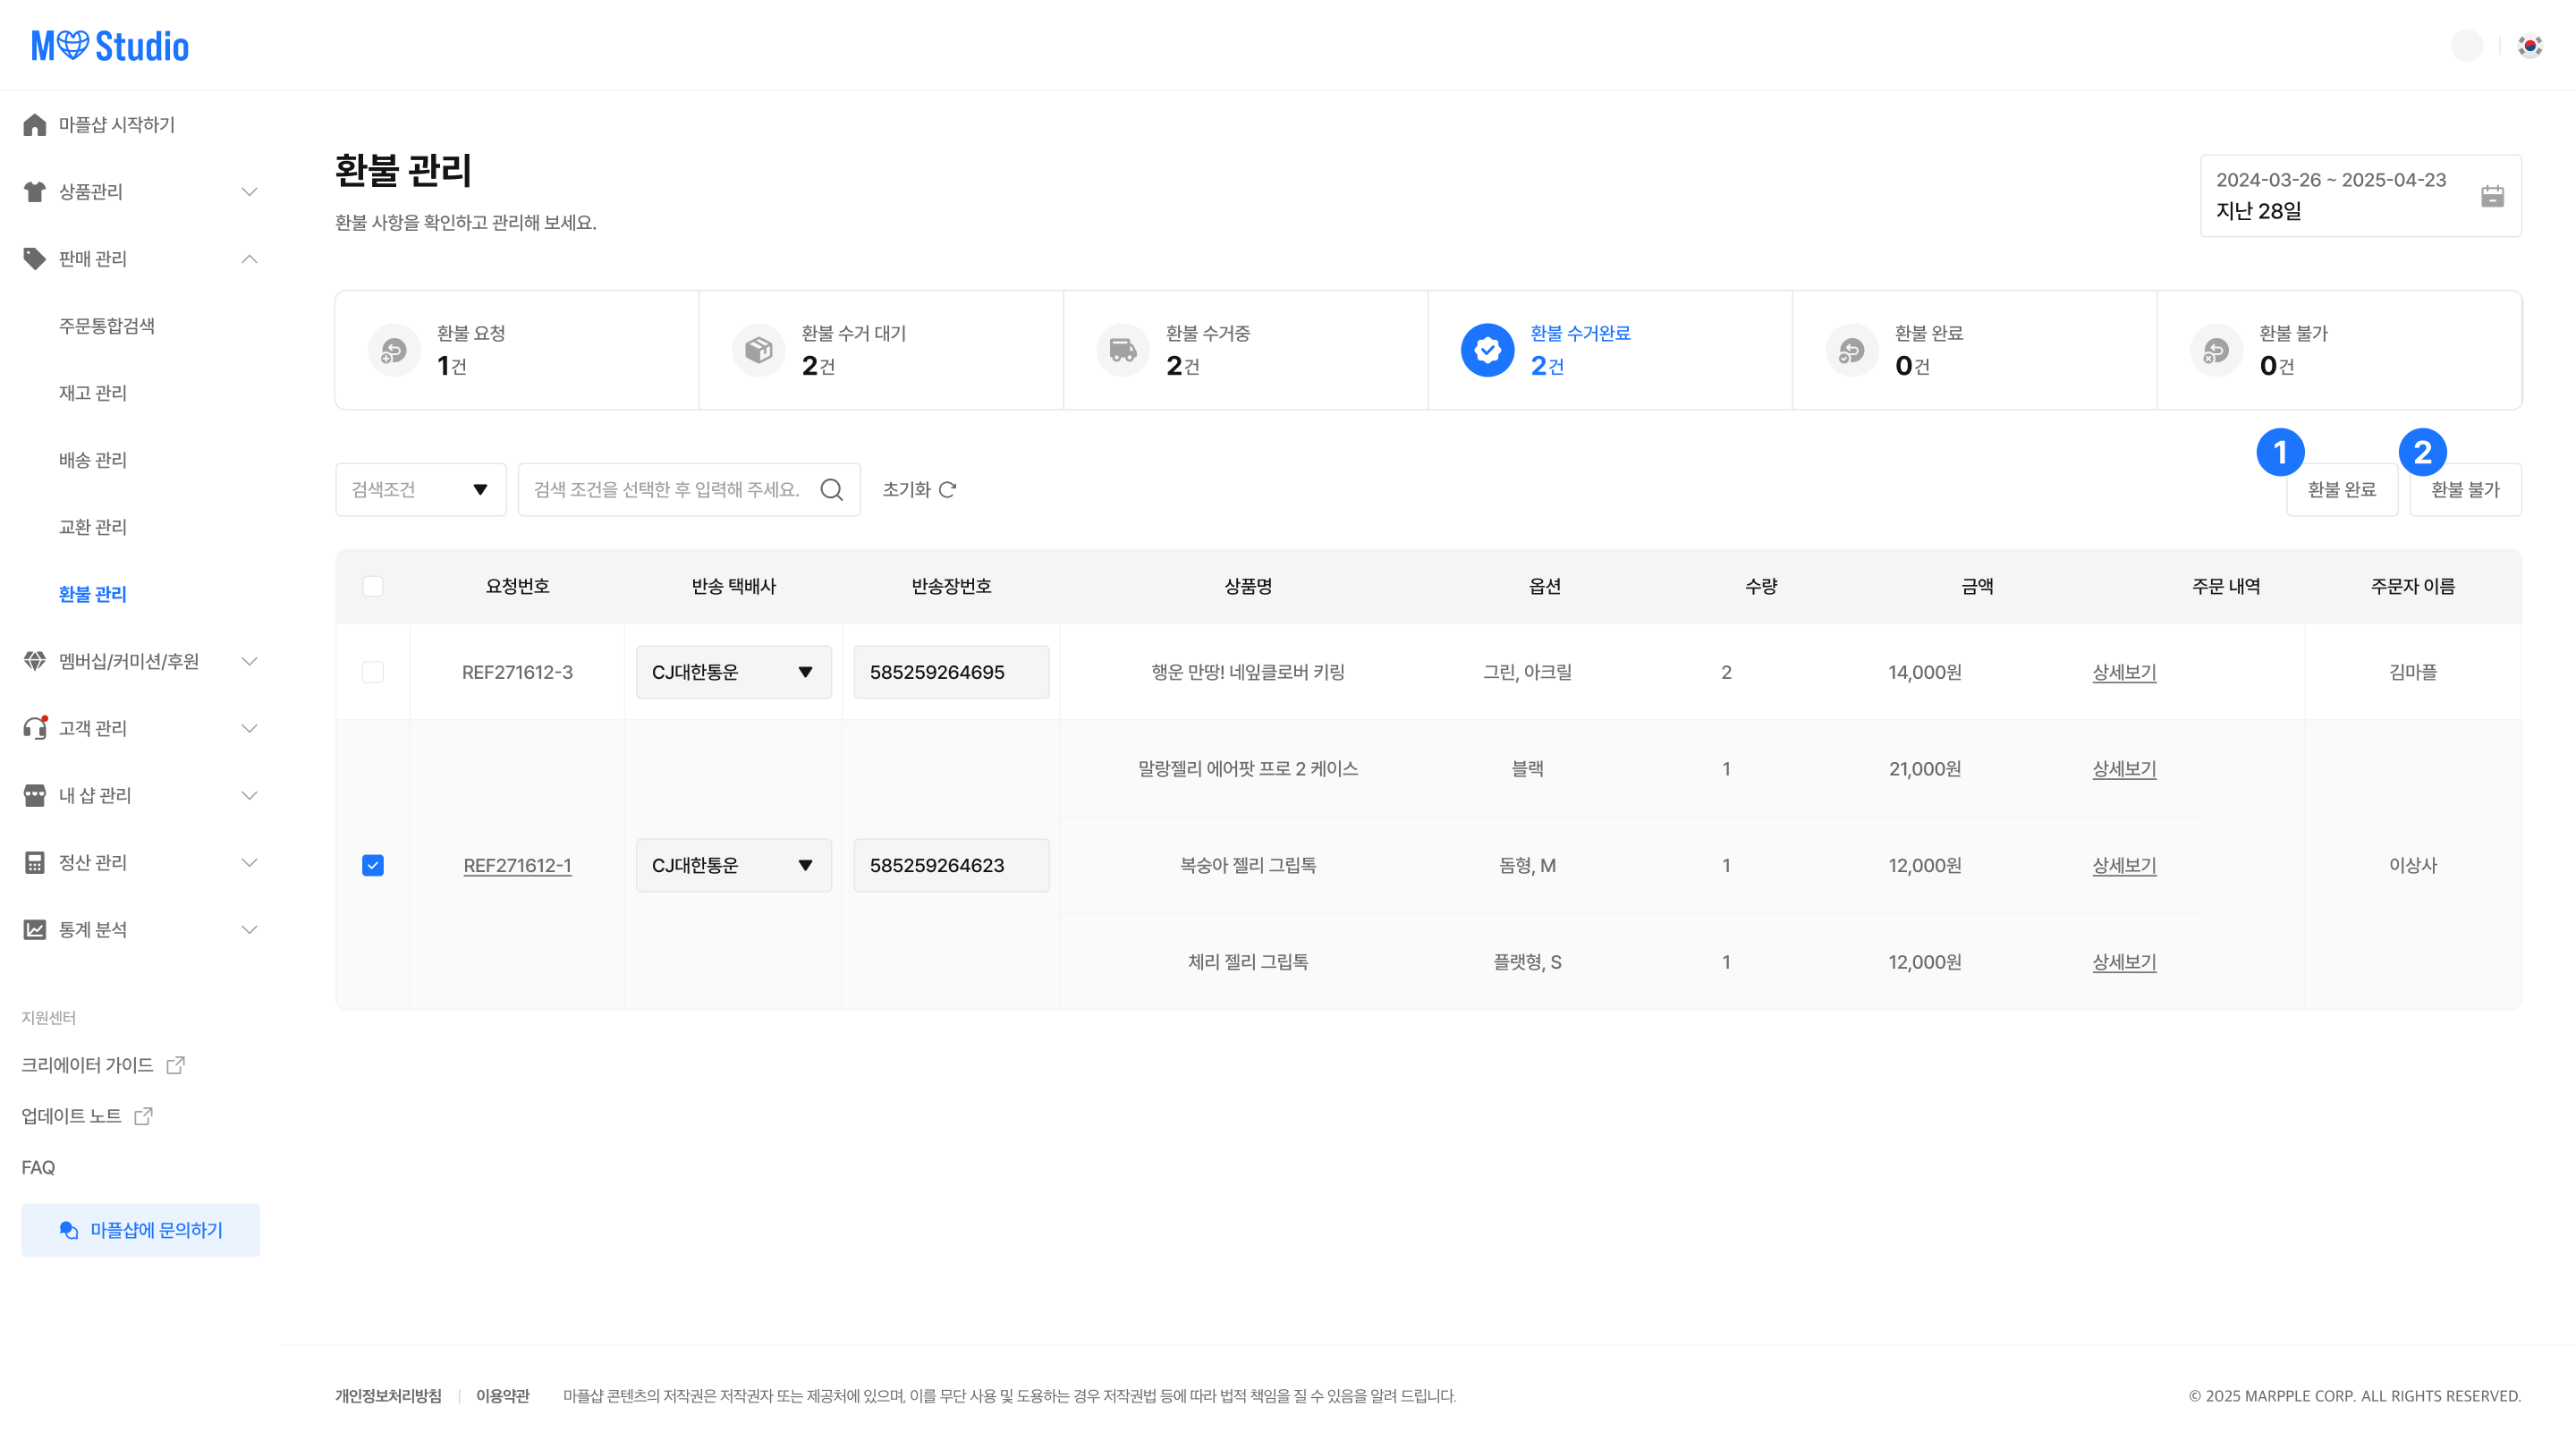Screen dimensions: 2576x1449
Task: Uncheck the REF271612-1 row checkbox
Action: (x=373, y=865)
